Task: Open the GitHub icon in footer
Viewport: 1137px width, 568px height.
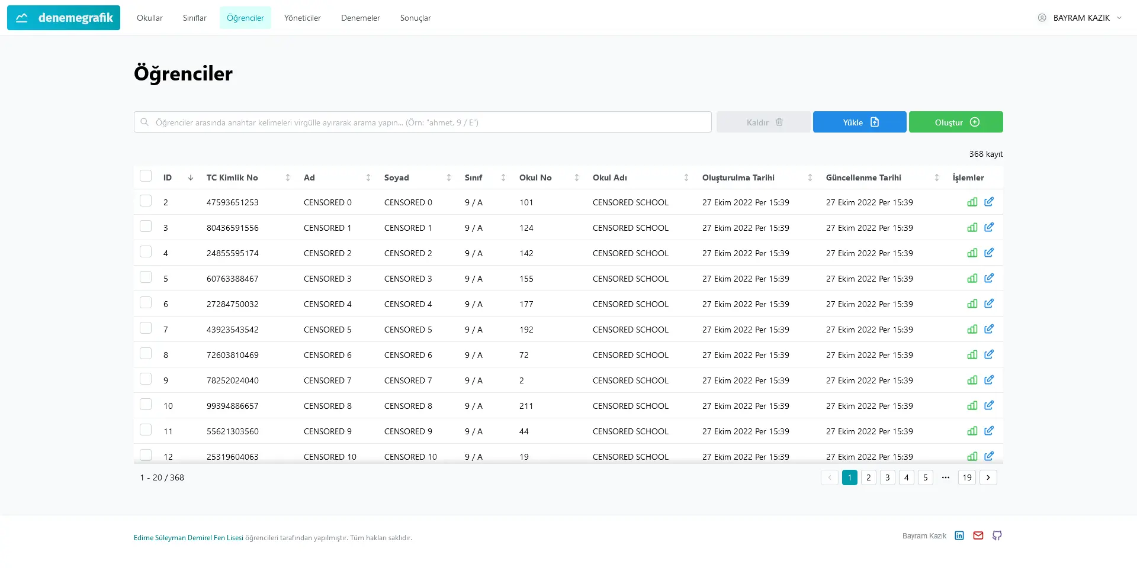Action: pyautogui.click(x=997, y=536)
